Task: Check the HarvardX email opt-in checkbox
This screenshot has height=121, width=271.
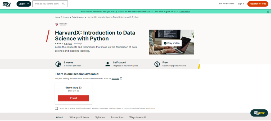Action: [56, 108]
